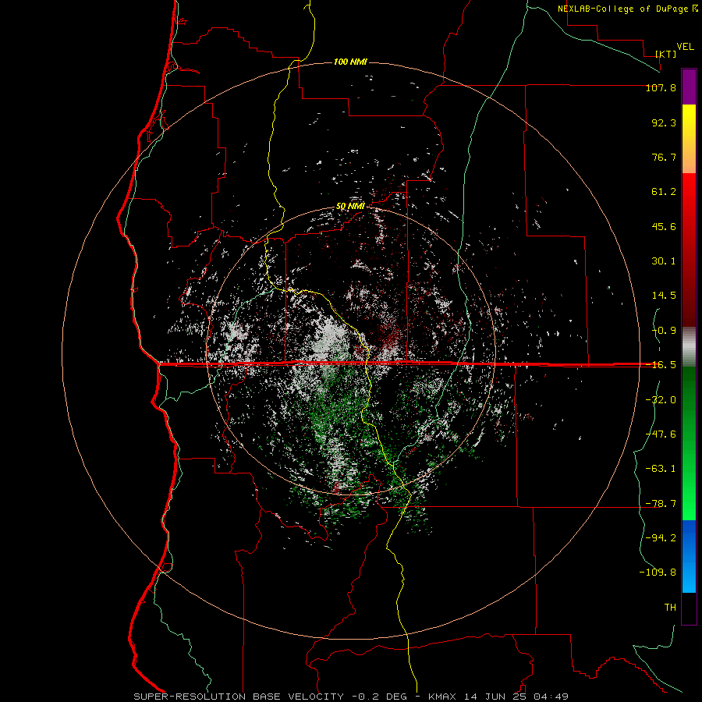Click the purple segment of the color bar
This screenshot has height=702, width=702.
(x=689, y=87)
